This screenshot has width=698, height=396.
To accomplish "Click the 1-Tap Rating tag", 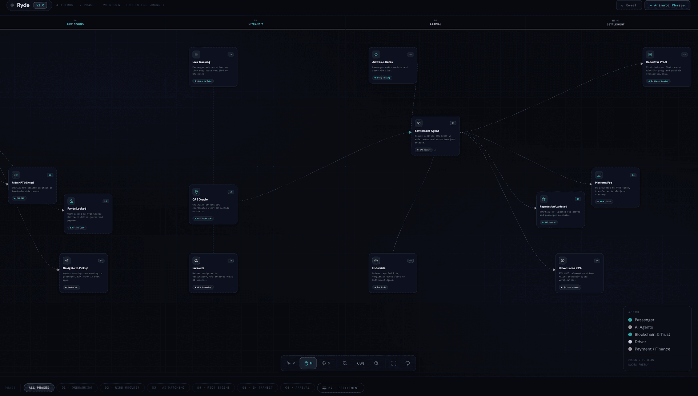I will (x=382, y=78).
